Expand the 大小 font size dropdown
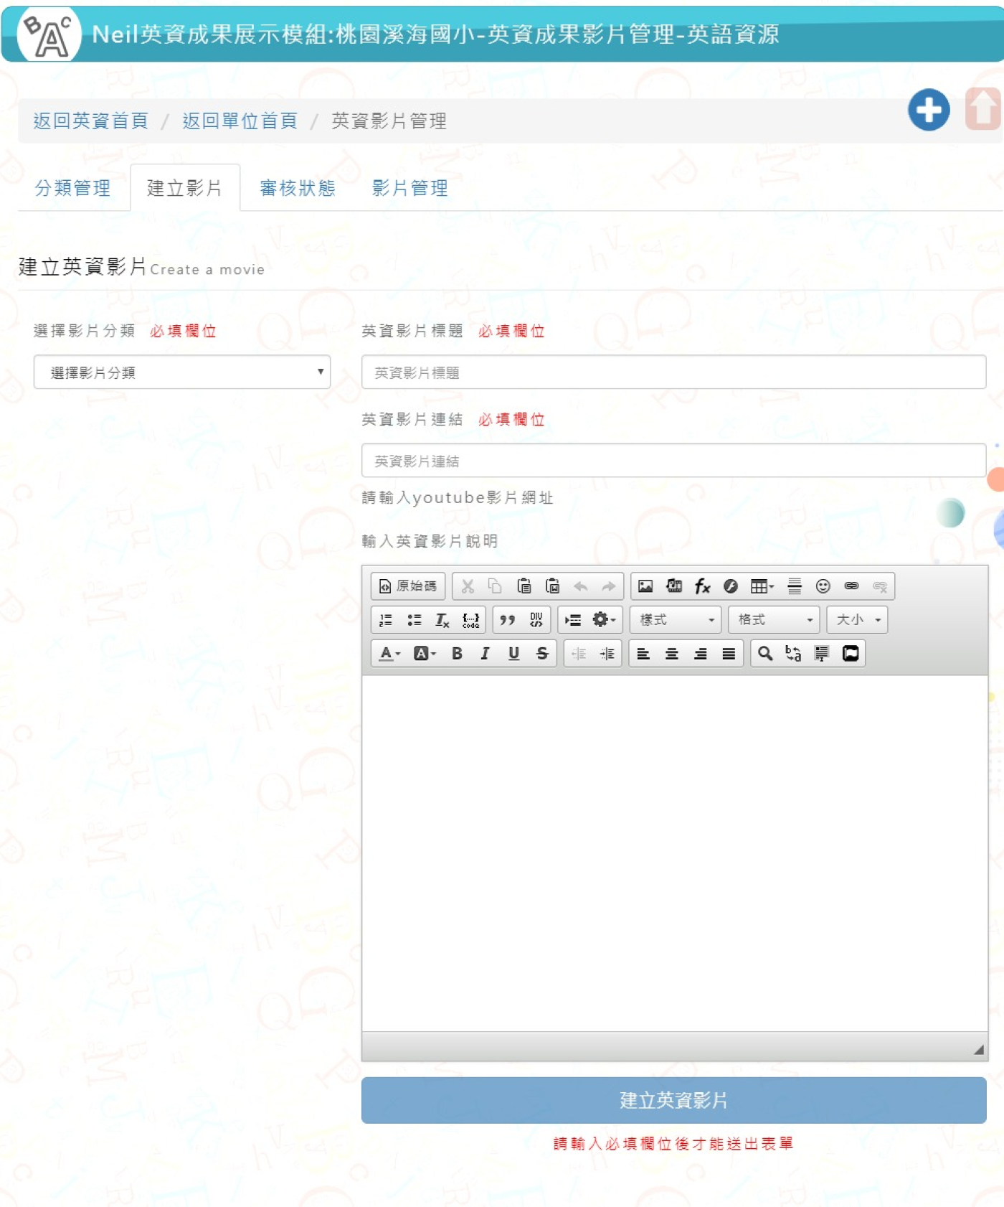This screenshot has height=1207, width=1004. [857, 620]
